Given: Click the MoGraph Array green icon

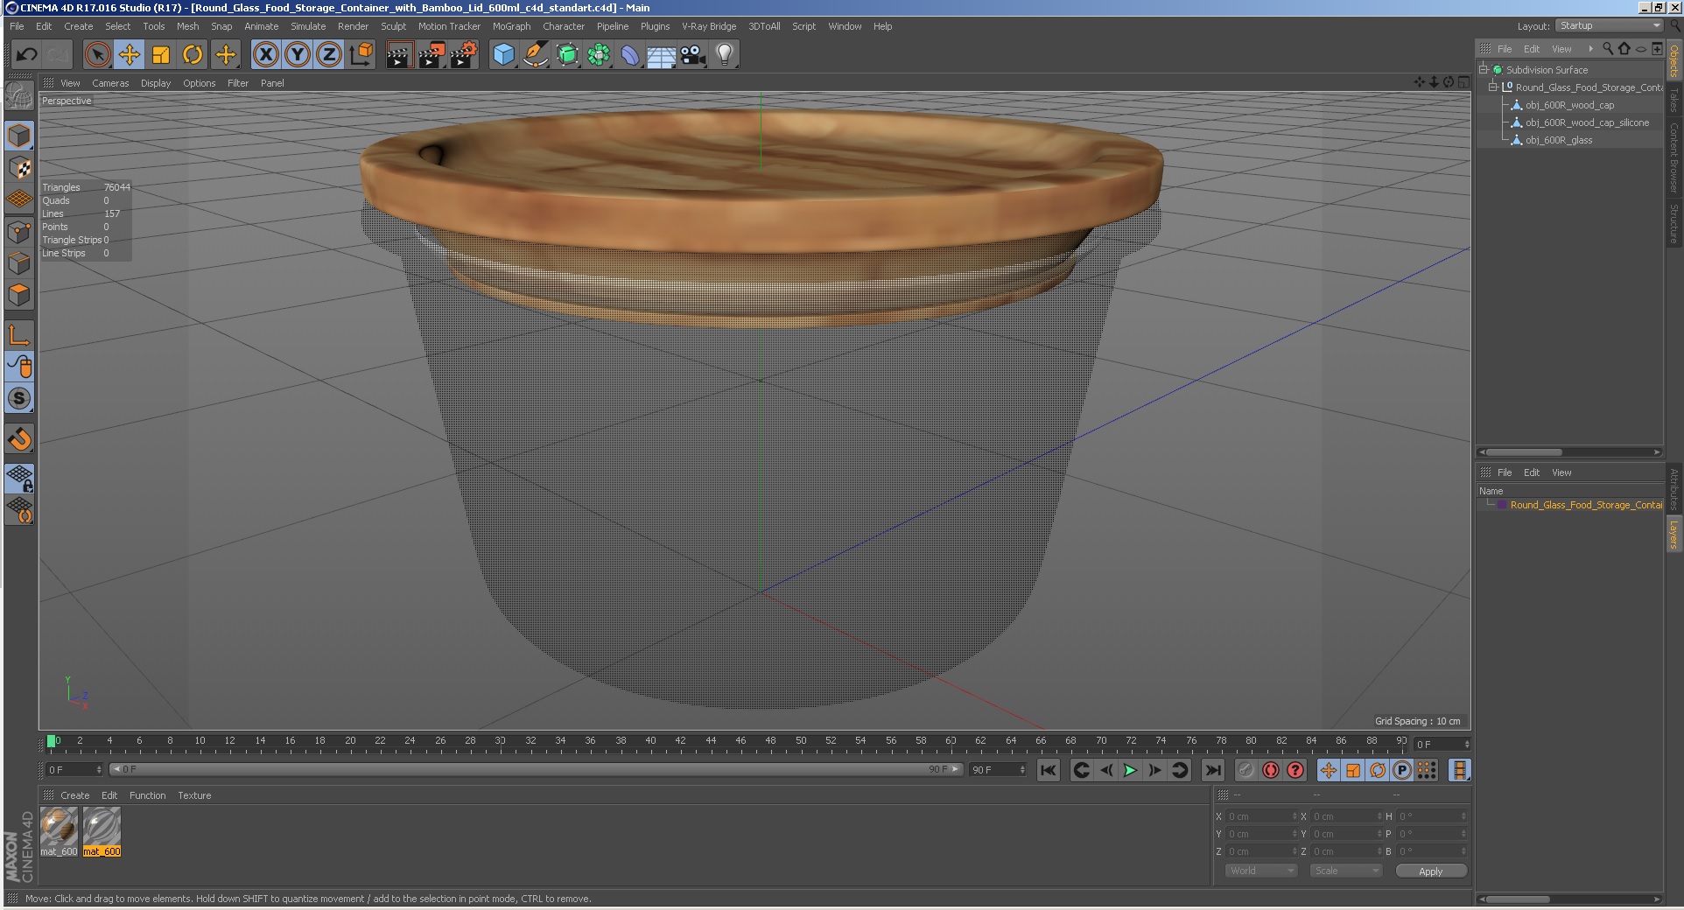Looking at the screenshot, I should point(599,55).
